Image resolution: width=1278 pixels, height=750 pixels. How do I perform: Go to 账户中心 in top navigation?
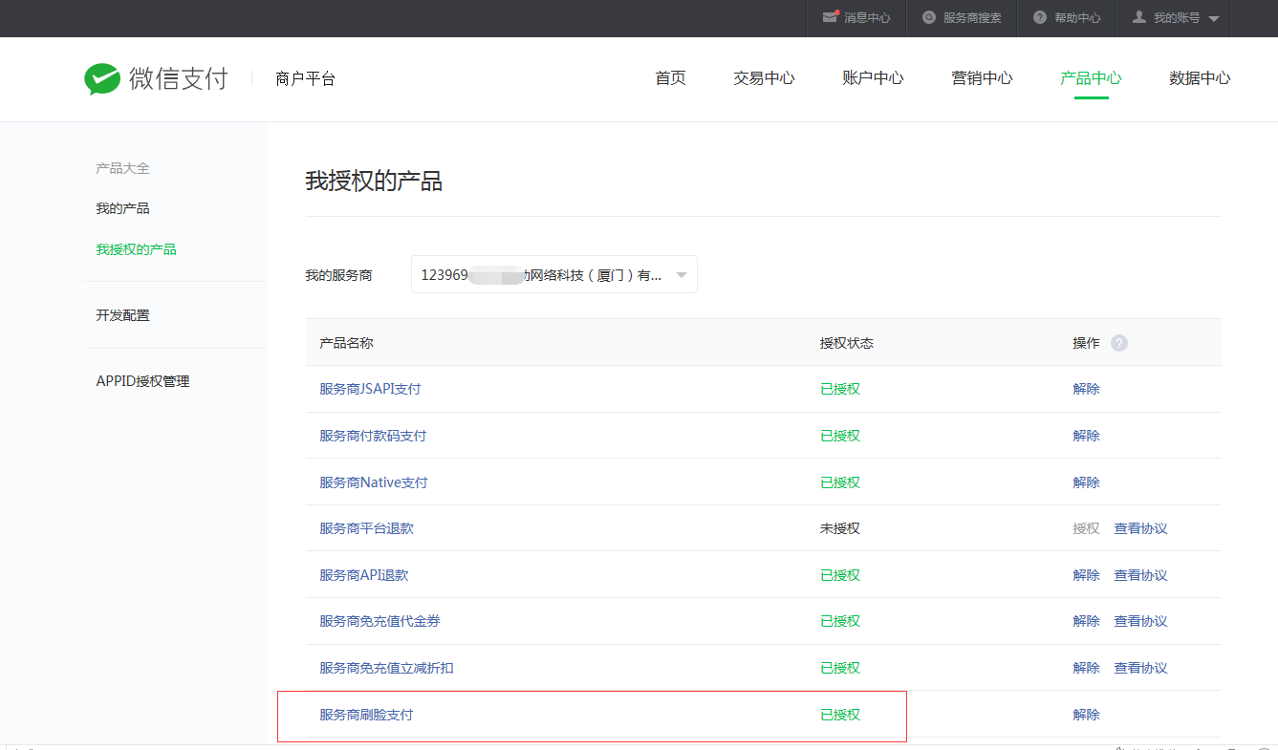pos(873,78)
